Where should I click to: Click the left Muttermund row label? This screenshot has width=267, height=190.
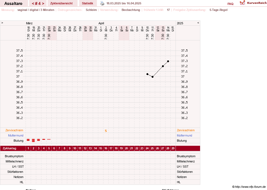click(x=16, y=135)
